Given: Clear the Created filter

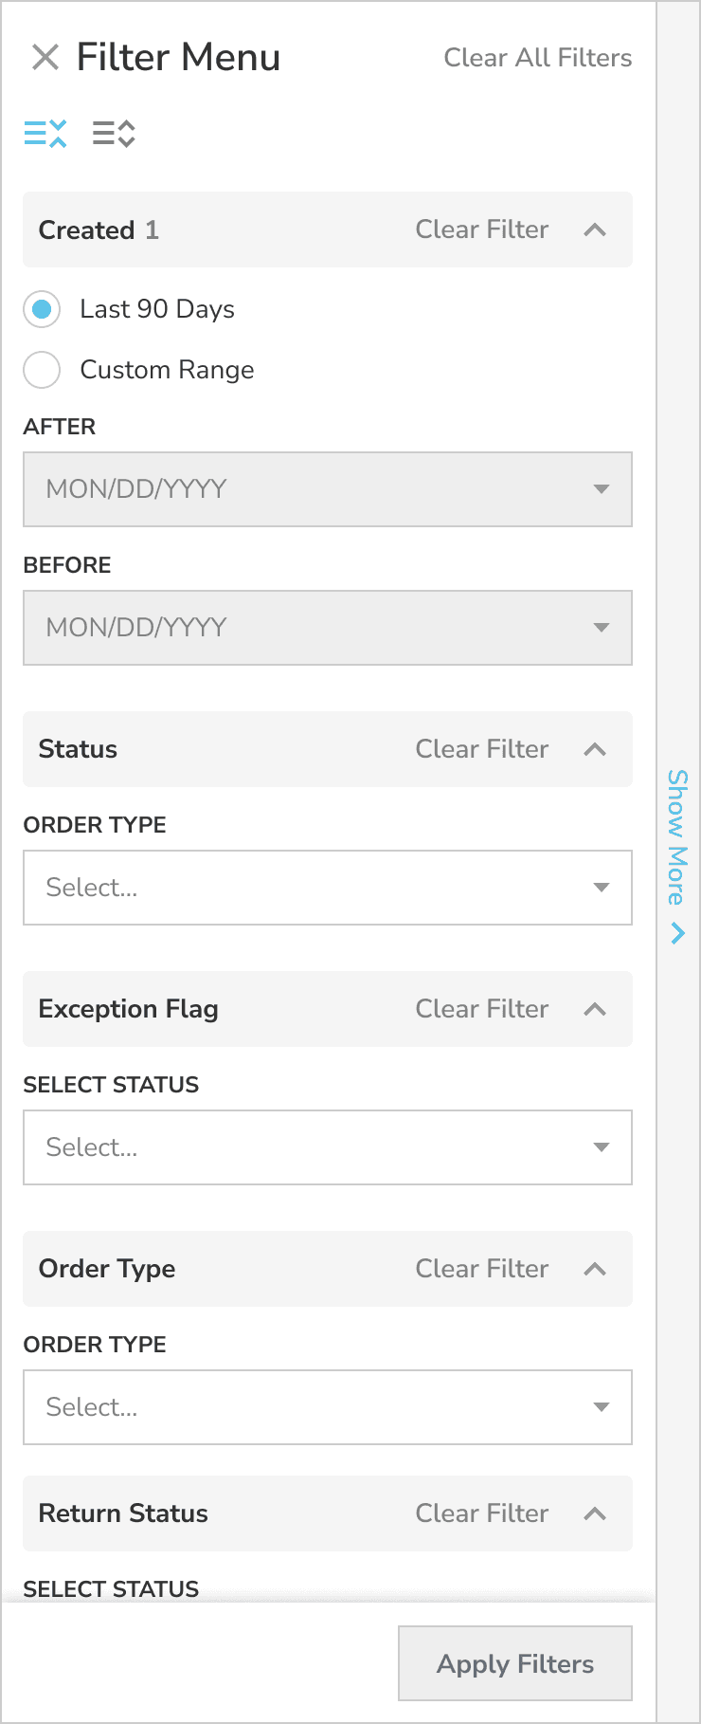Looking at the screenshot, I should 481,229.
